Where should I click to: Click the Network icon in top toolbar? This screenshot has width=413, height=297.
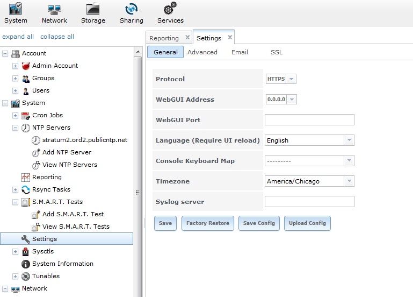54,10
